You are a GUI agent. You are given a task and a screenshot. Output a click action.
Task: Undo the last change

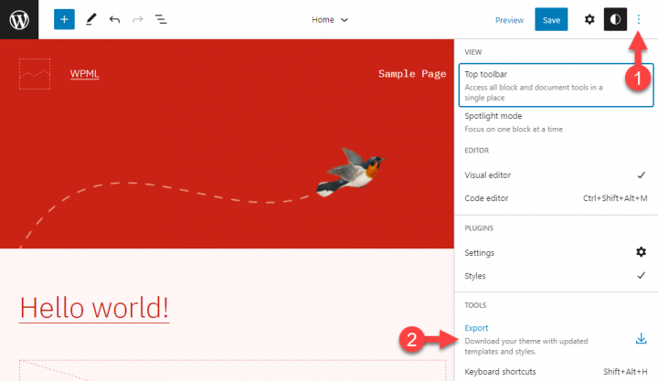point(114,19)
